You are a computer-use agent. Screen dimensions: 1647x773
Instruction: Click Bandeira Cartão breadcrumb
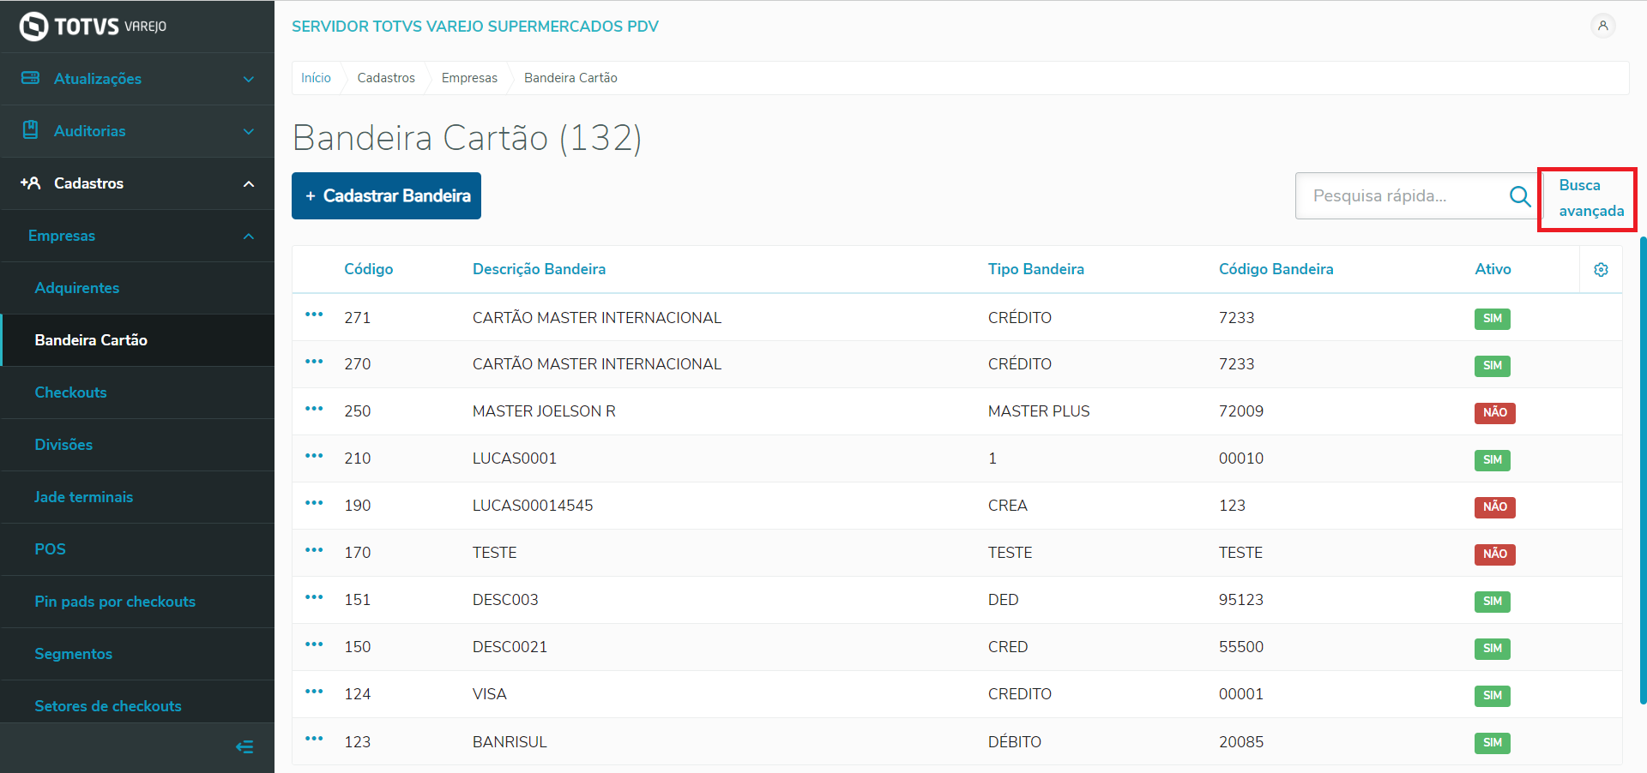tap(570, 78)
